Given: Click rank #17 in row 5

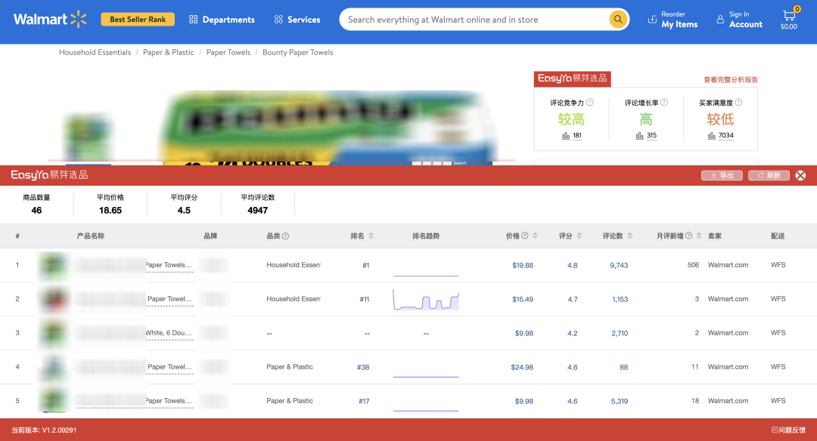Looking at the screenshot, I should pyautogui.click(x=364, y=401).
